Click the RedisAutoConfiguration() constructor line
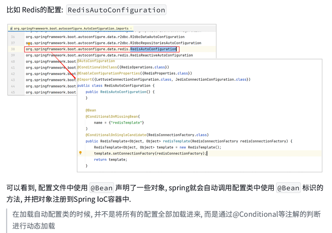332x233 pixels. (120, 92)
